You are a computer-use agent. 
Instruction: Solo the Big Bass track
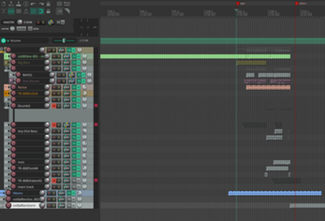pyautogui.click(x=60, y=62)
